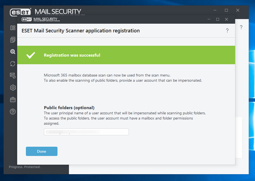Open Setup gear icon in sidebar

[13, 88]
